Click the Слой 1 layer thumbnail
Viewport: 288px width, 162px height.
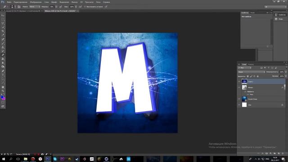tap(244, 81)
